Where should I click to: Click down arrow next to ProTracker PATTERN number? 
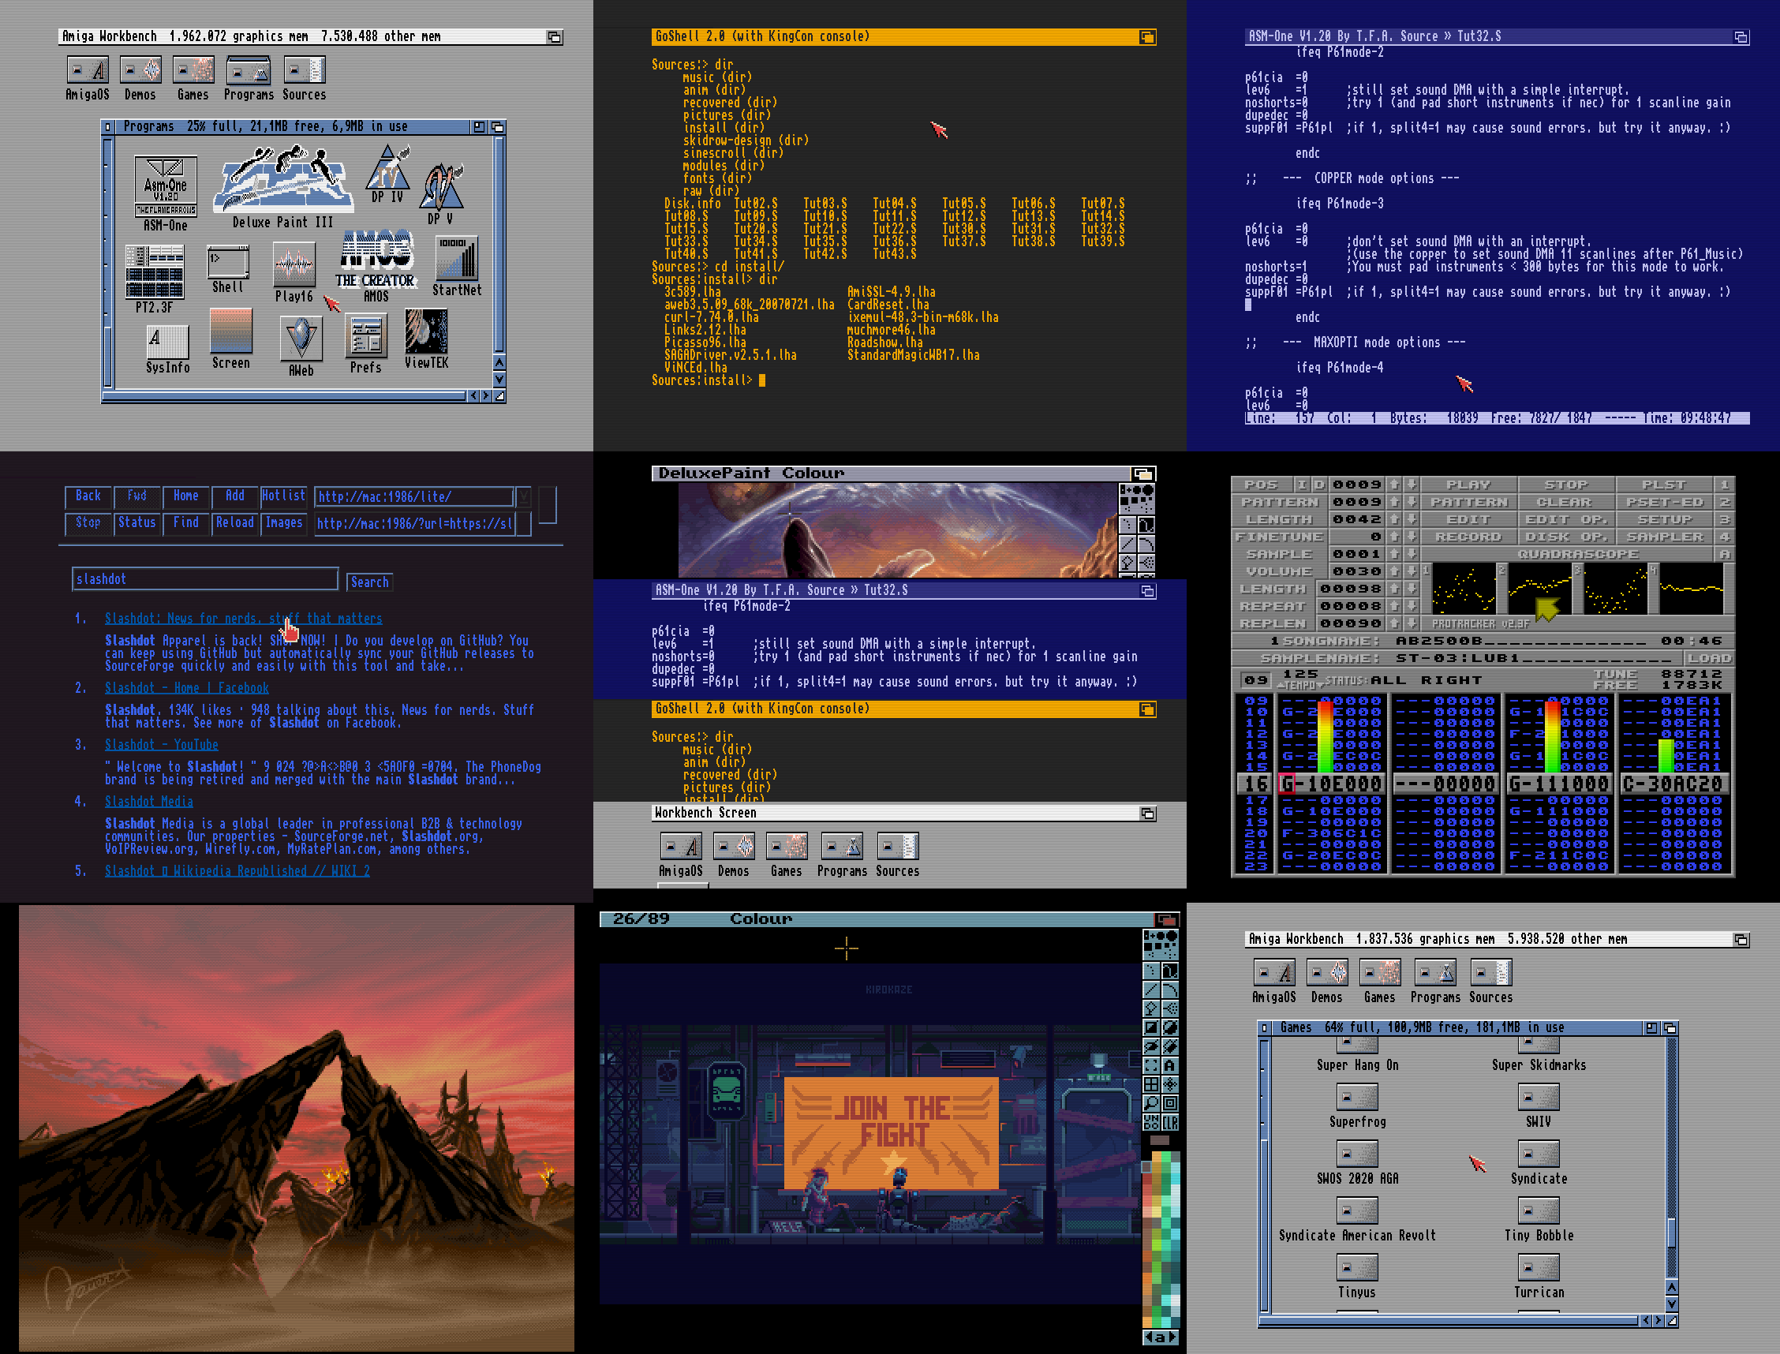[x=1412, y=502]
